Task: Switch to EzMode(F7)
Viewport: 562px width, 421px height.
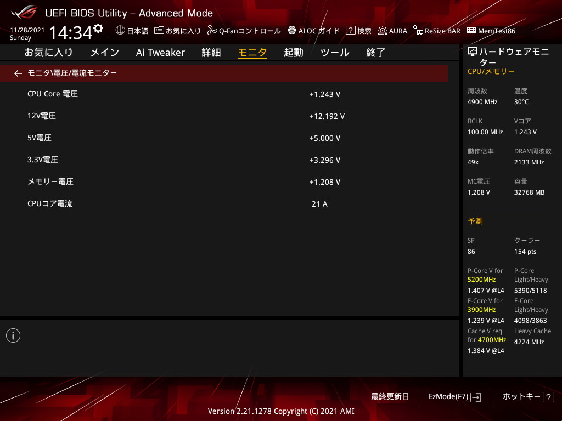Action: pyautogui.click(x=455, y=397)
